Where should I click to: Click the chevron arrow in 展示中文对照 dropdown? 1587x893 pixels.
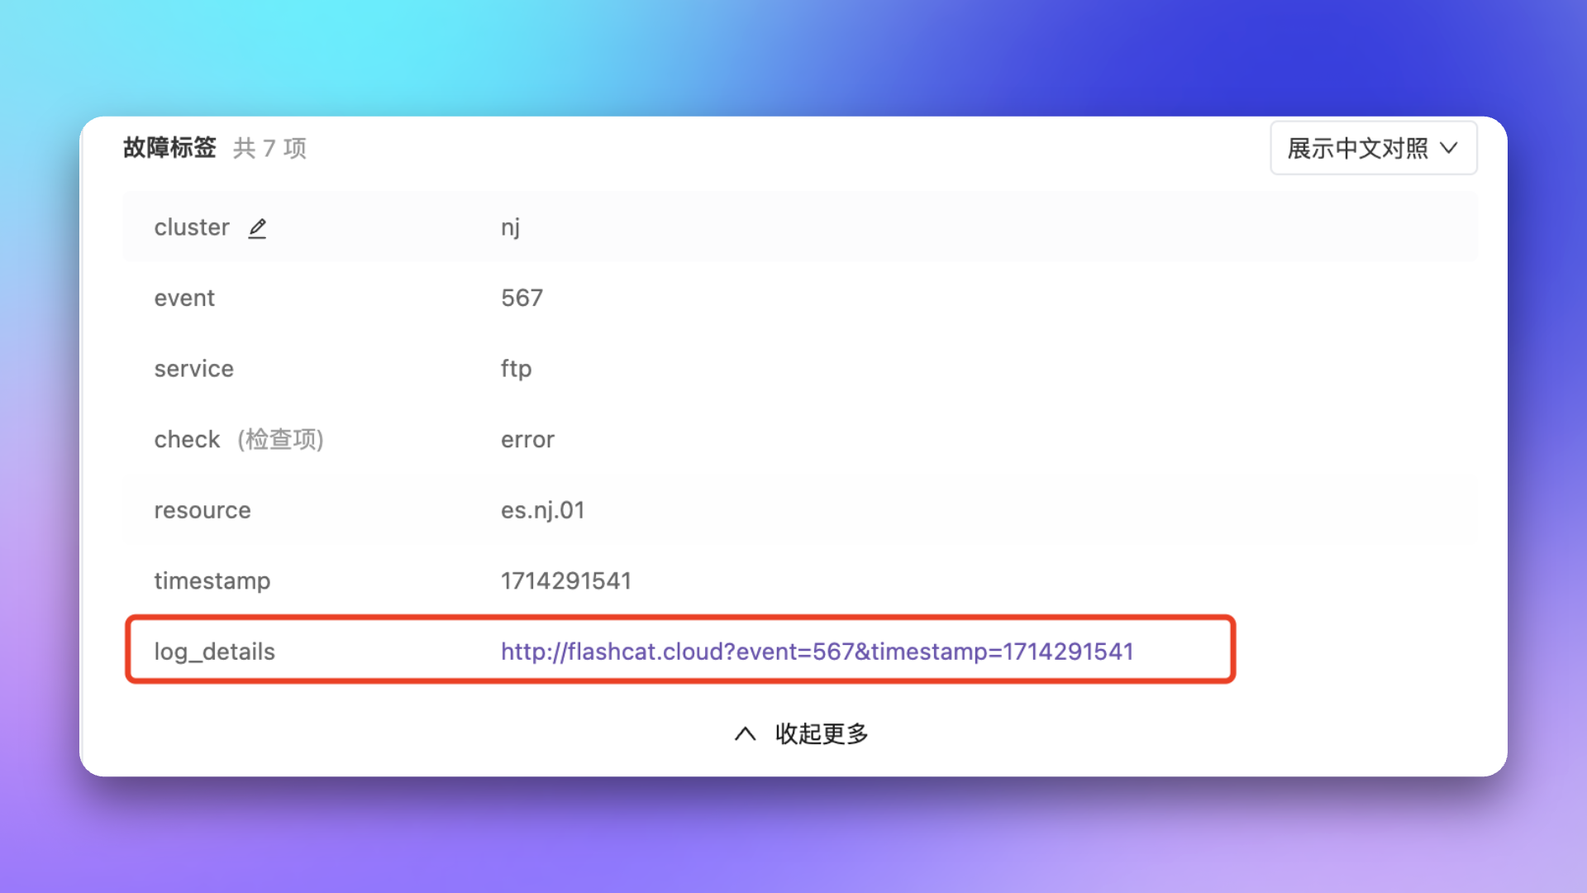point(1448,148)
